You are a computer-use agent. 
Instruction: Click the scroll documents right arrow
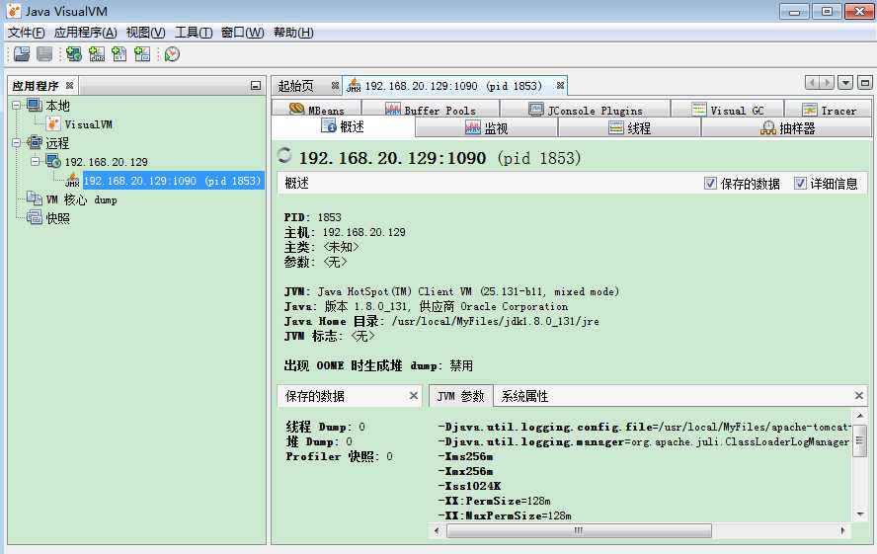tap(827, 83)
